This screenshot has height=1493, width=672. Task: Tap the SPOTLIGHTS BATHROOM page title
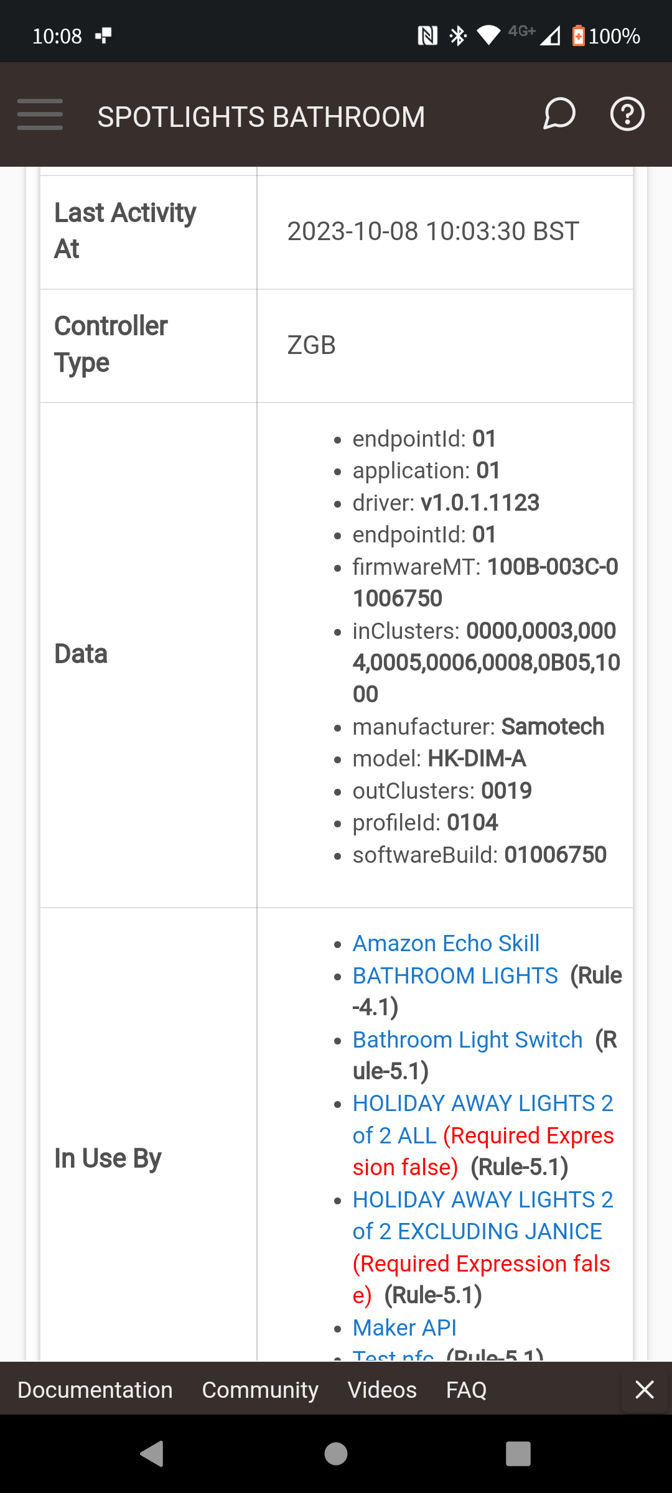tap(261, 117)
